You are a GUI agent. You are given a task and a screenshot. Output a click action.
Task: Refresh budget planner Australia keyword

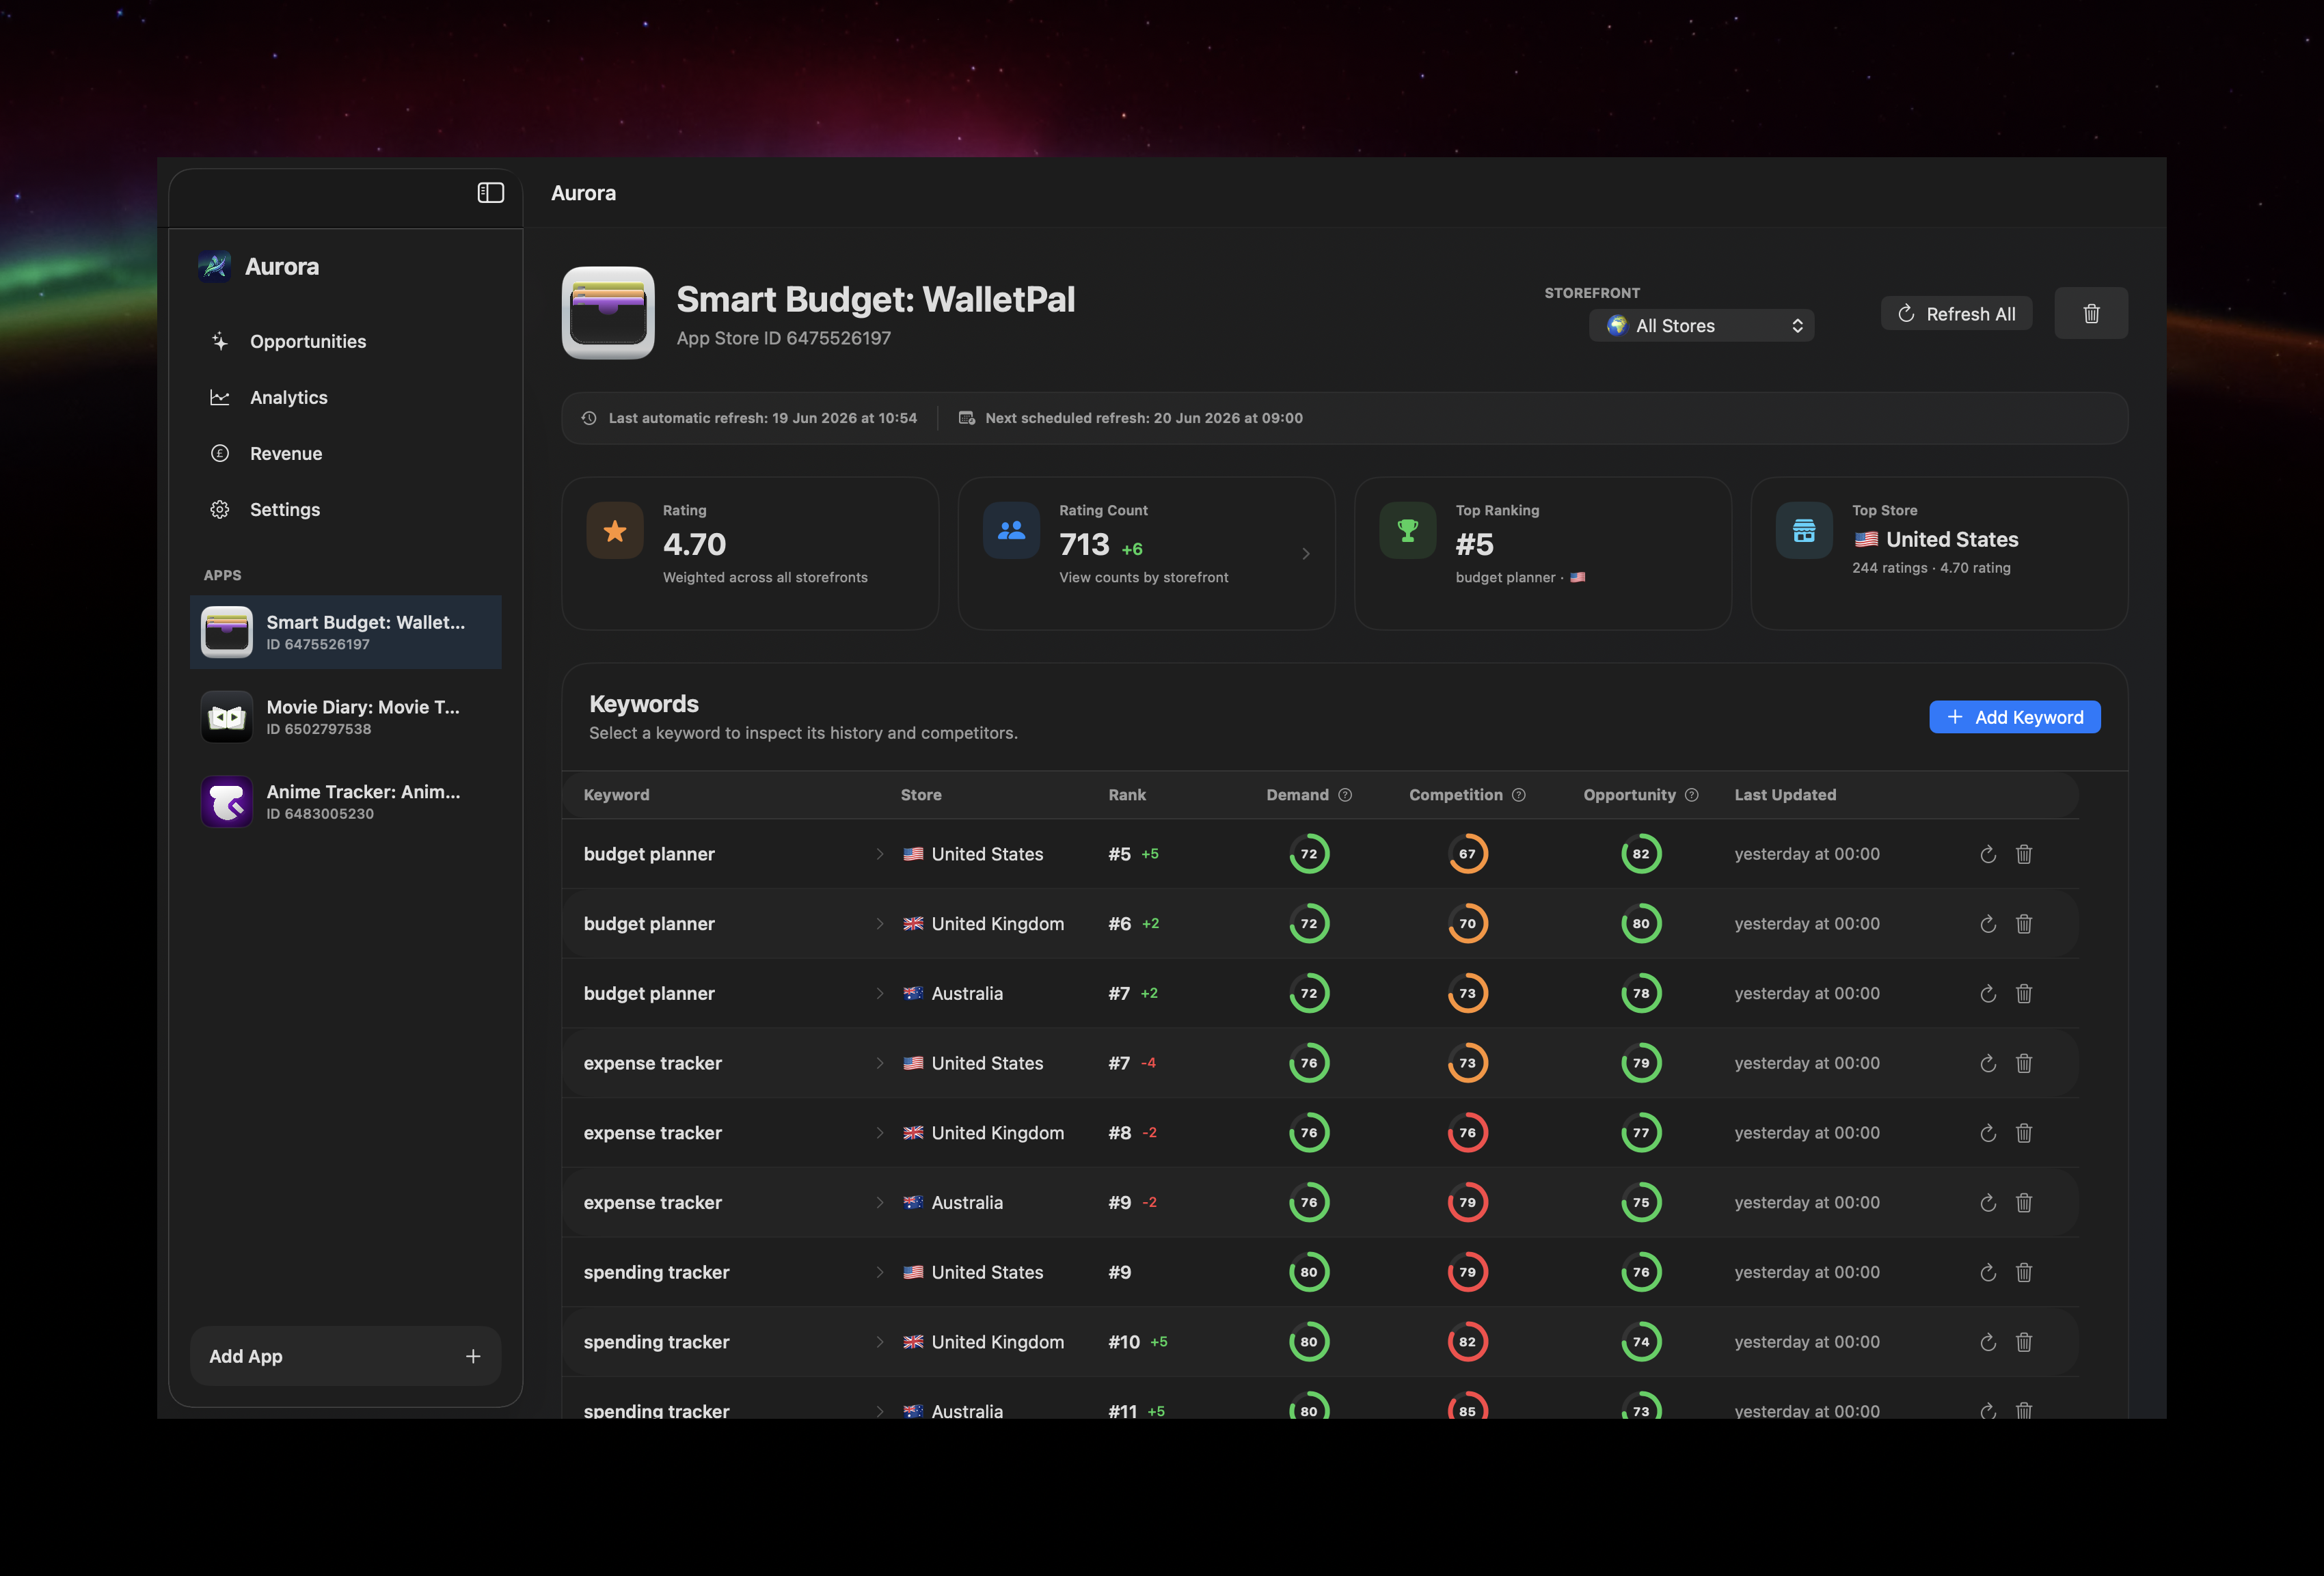pyautogui.click(x=1988, y=993)
